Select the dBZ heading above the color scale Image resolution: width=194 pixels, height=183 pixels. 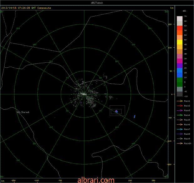coord(184,11)
